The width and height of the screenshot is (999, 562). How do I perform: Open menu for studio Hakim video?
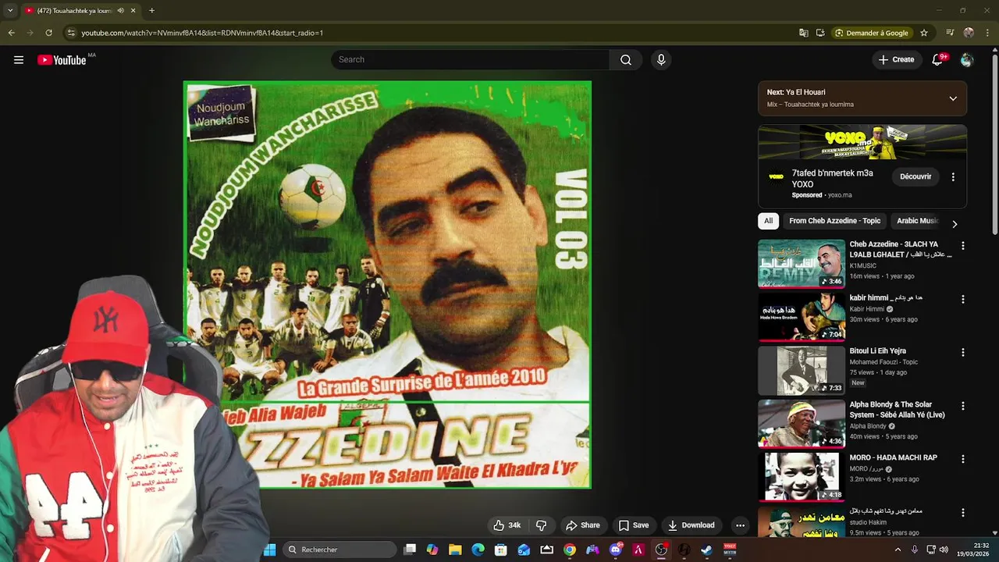click(x=962, y=513)
